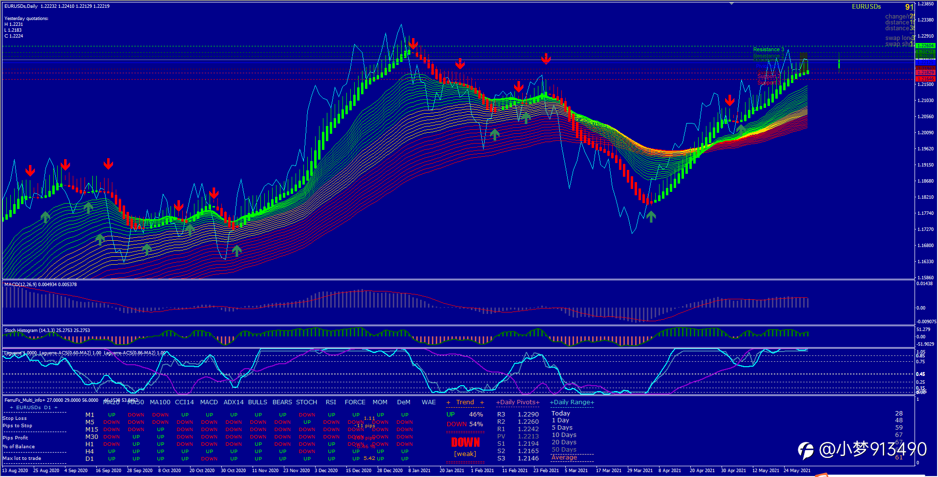Select the MACD(12,26,9) indicator label
Image resolution: width=938 pixels, height=477 pixels.
(x=41, y=284)
